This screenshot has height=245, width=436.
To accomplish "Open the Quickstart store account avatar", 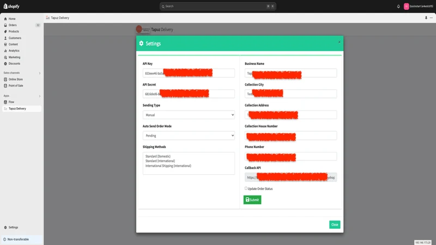I will click(x=406, y=7).
